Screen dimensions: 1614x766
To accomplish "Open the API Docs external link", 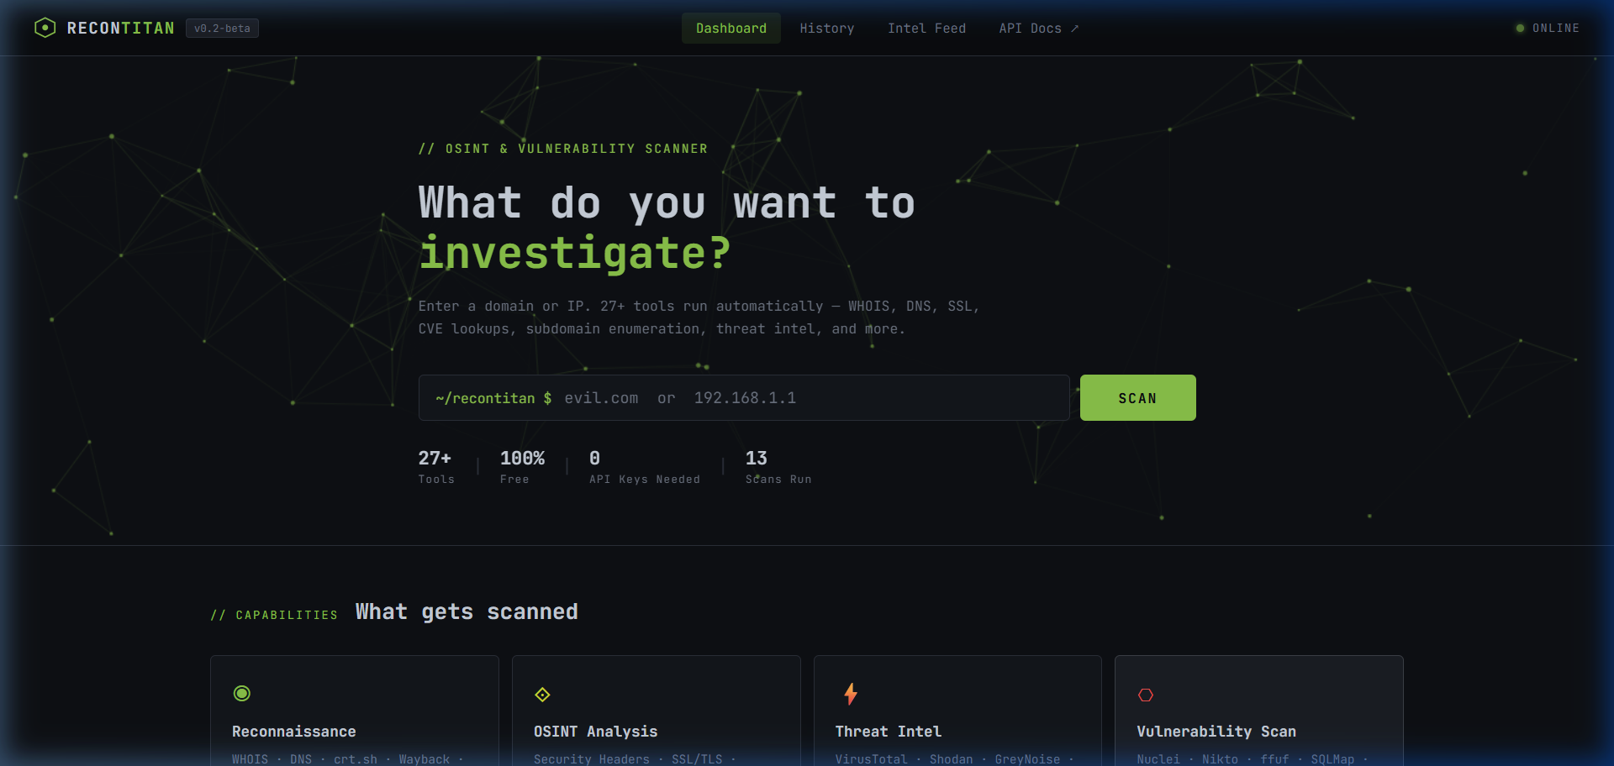I will click(1039, 28).
